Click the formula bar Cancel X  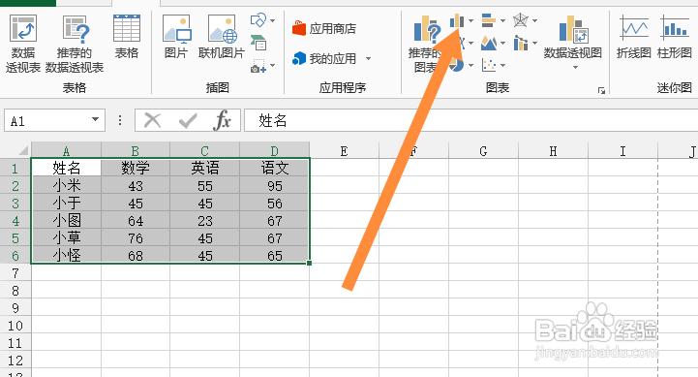click(153, 120)
